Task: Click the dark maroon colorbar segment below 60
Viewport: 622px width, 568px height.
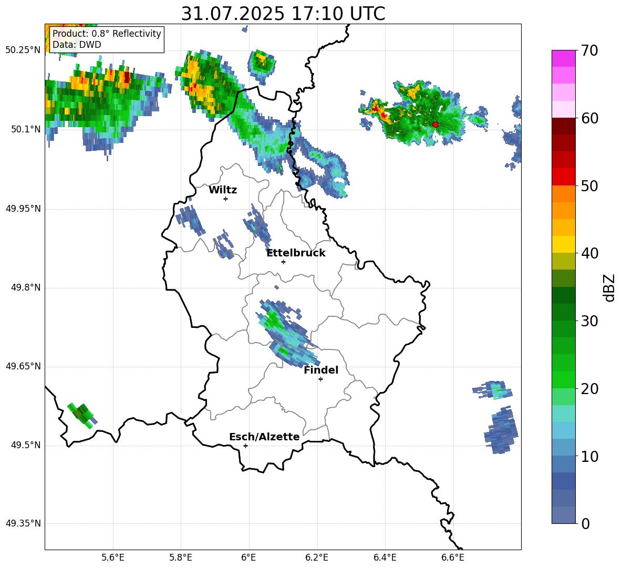Action: (x=563, y=126)
